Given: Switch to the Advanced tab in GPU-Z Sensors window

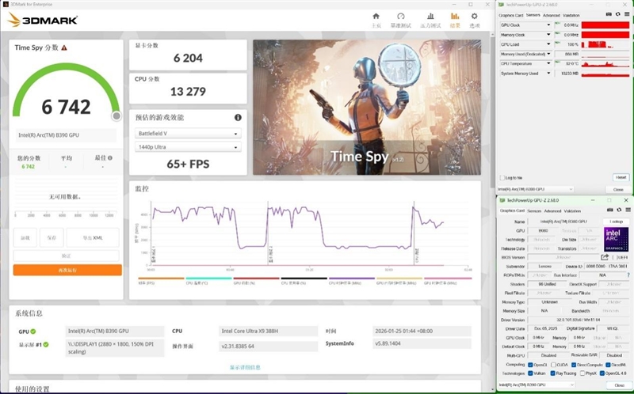Looking at the screenshot, I should 551,15.
